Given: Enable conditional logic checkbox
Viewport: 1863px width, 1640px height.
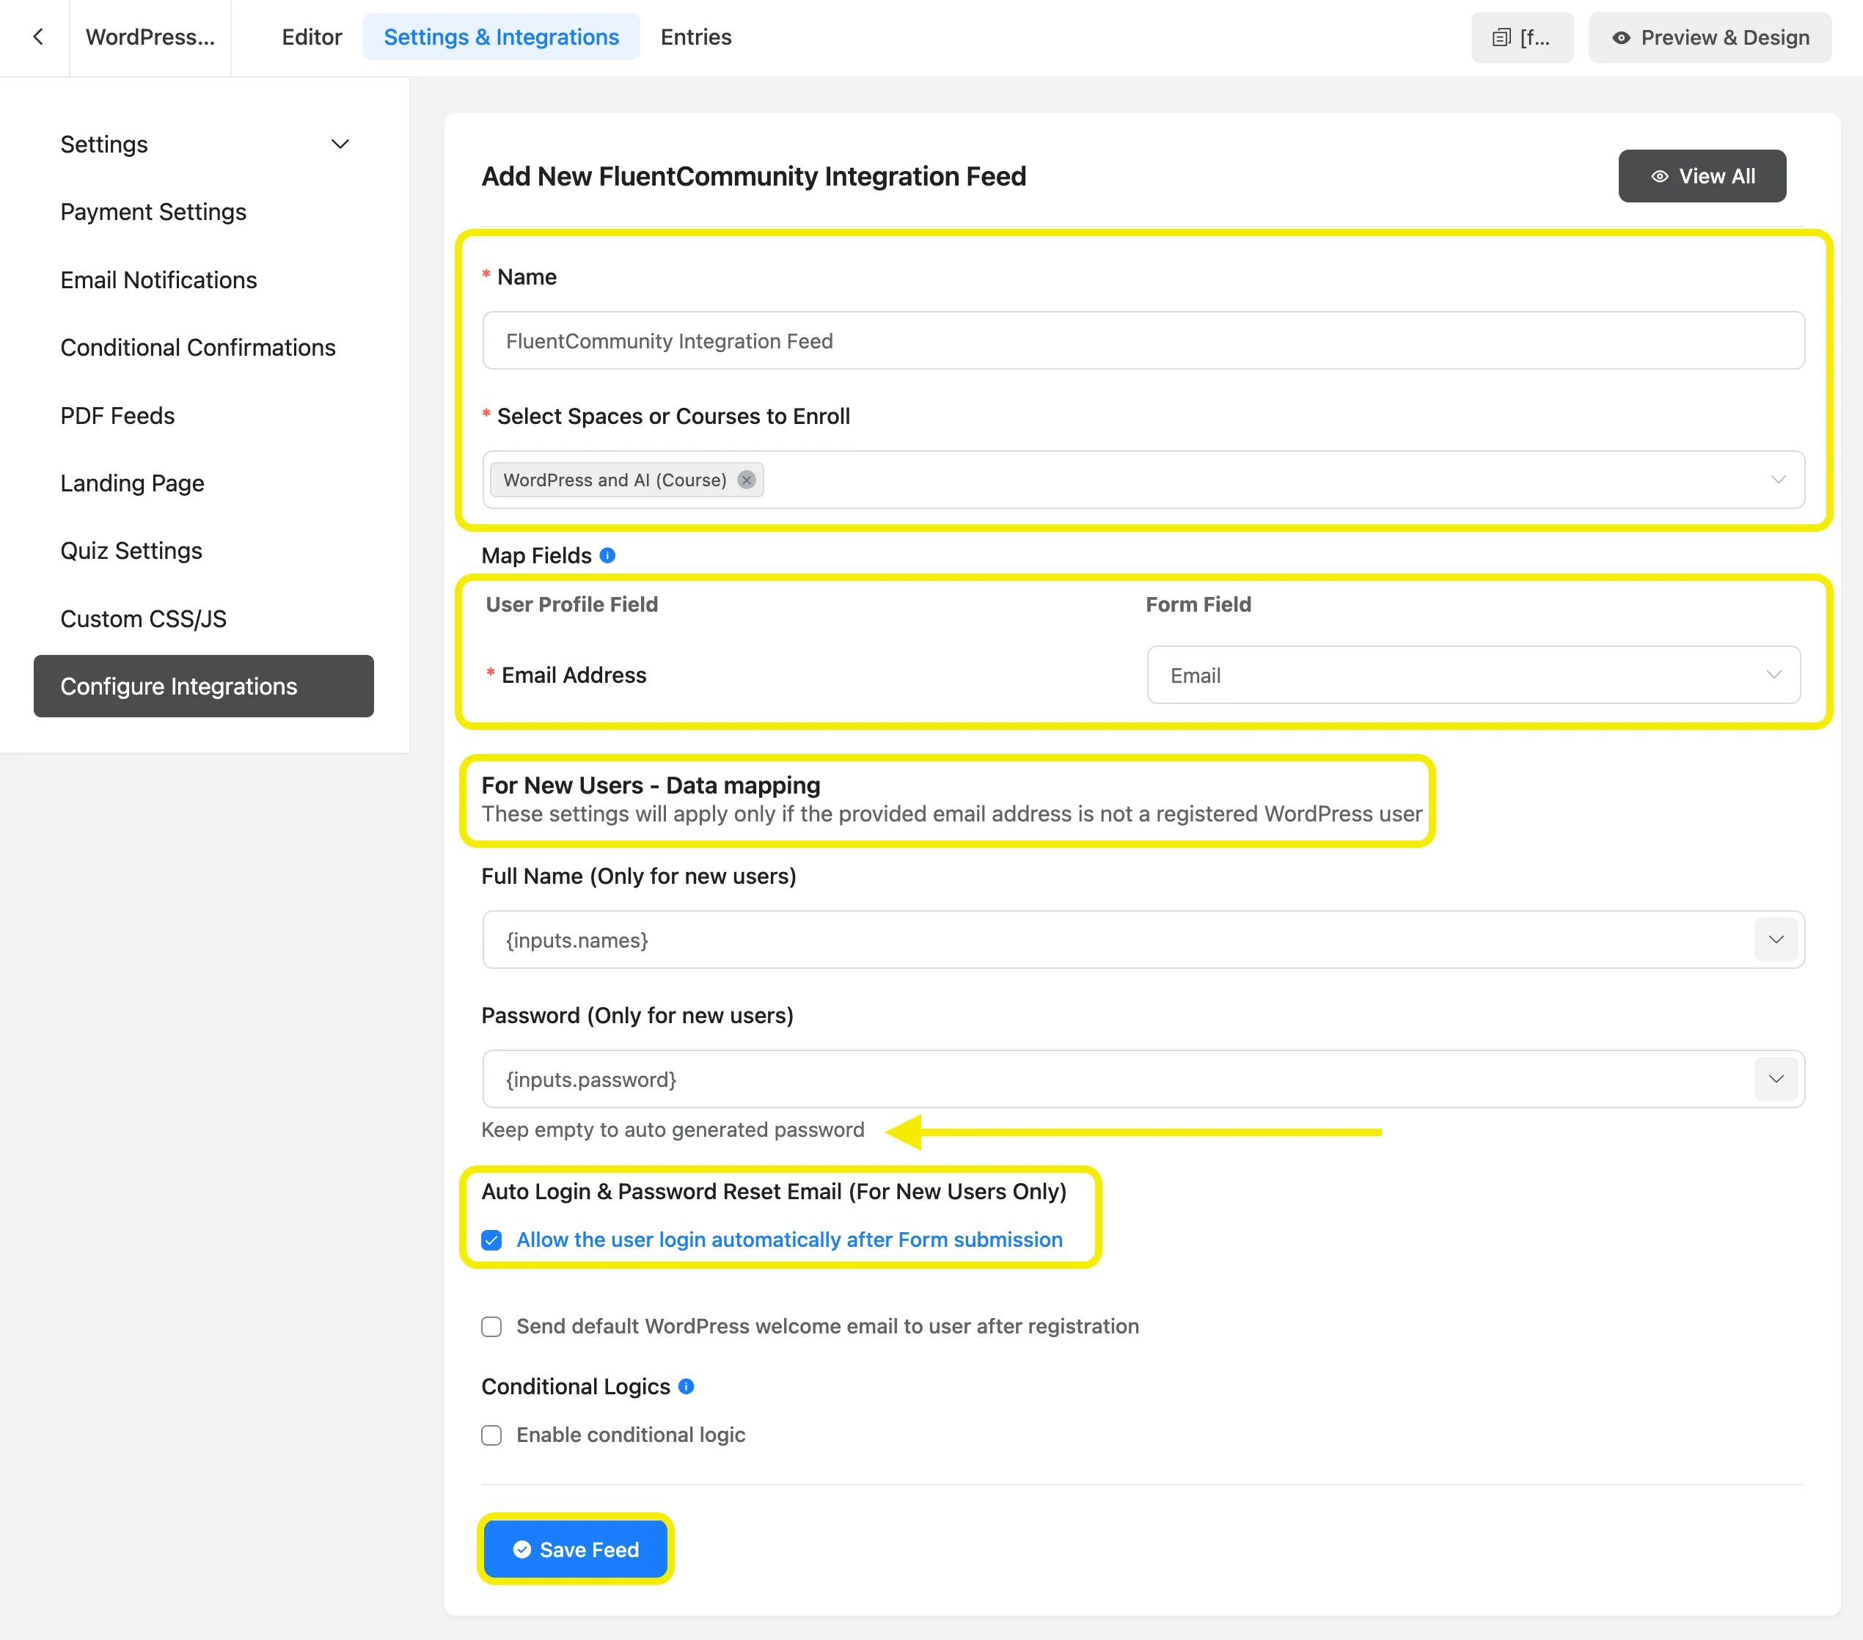Looking at the screenshot, I should [x=491, y=1435].
